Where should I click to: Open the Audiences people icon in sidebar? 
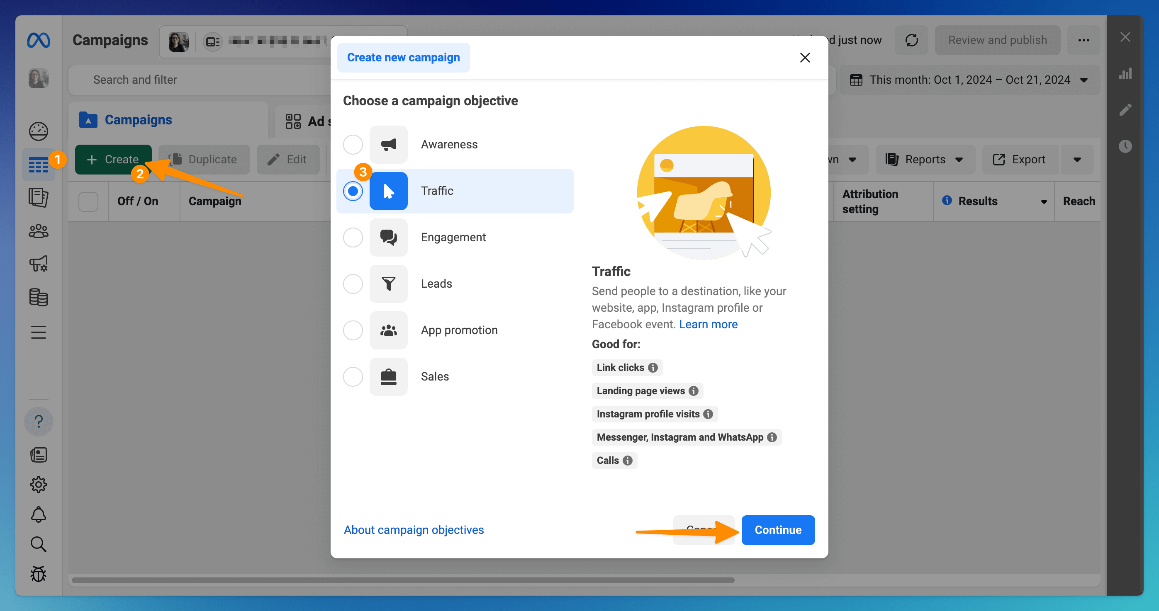point(38,231)
